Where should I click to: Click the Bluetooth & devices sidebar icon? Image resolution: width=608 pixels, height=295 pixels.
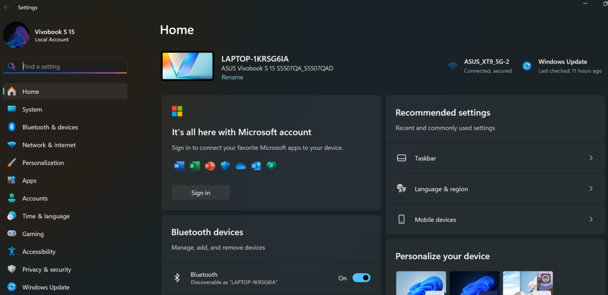click(12, 127)
